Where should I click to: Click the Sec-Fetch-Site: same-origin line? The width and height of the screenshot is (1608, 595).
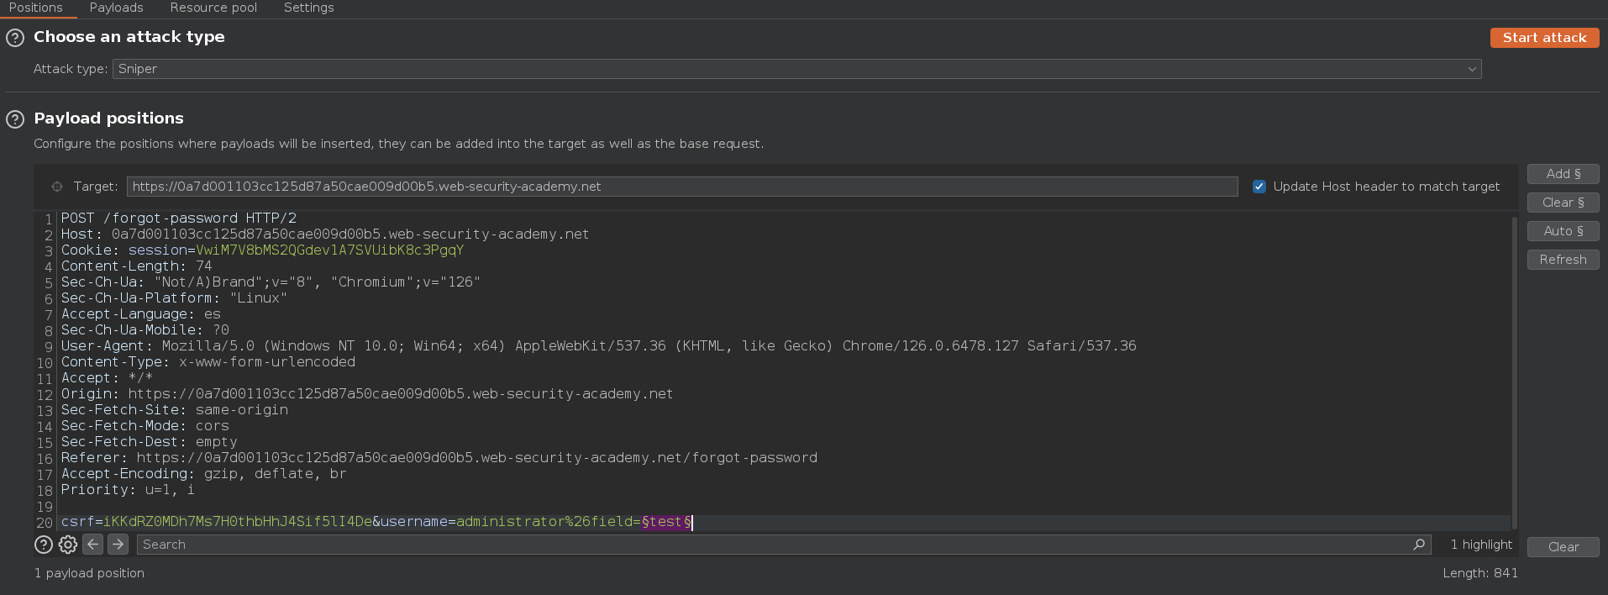175,410
